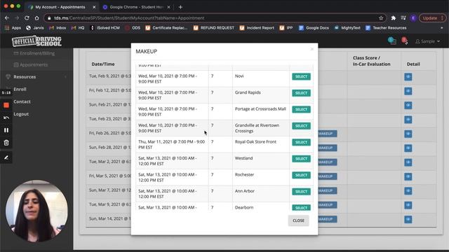Viewport: 449px width, 252px height.
Task: Select the Grandville at Rivertown Crossings session
Action: point(301,126)
